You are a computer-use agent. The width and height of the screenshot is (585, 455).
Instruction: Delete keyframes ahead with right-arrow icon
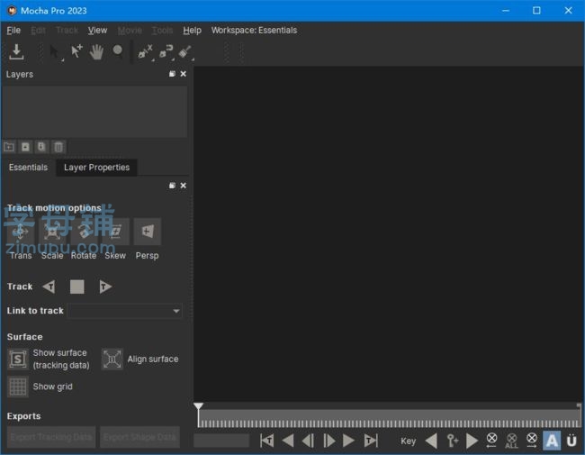pyautogui.click(x=532, y=441)
